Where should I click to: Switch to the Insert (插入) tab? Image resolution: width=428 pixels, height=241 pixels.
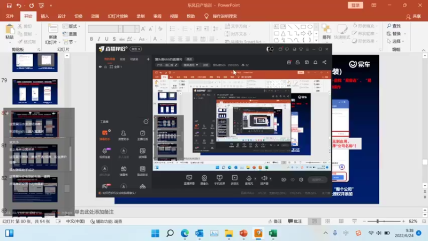45,16
